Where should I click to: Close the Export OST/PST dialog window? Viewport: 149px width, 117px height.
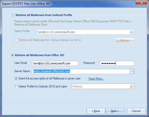141,3
